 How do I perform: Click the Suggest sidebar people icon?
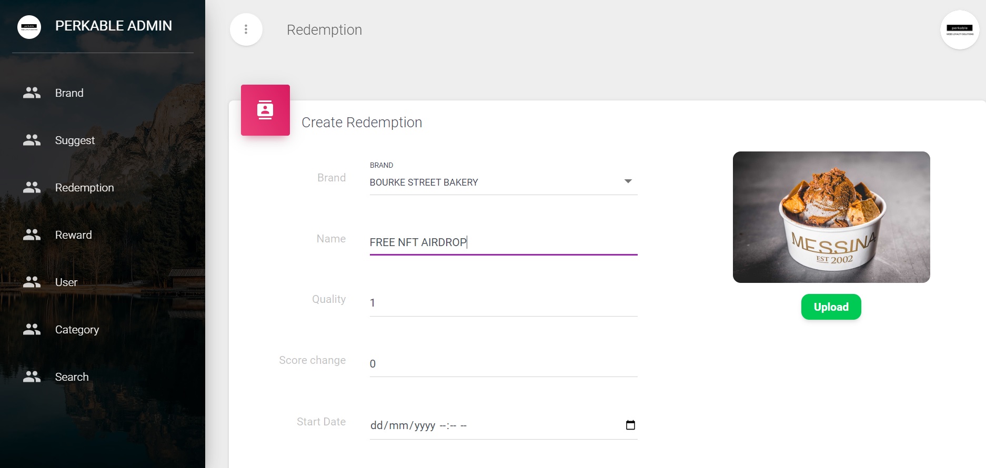point(32,140)
